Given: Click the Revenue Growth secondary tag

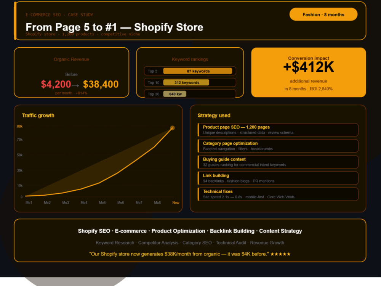Looking at the screenshot, I should [x=267, y=243].
